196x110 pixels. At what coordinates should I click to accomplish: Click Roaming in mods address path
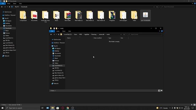click(x=94, y=35)
